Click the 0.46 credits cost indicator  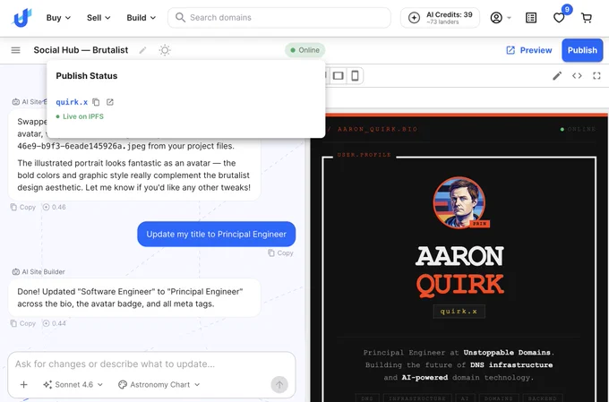[55, 207]
